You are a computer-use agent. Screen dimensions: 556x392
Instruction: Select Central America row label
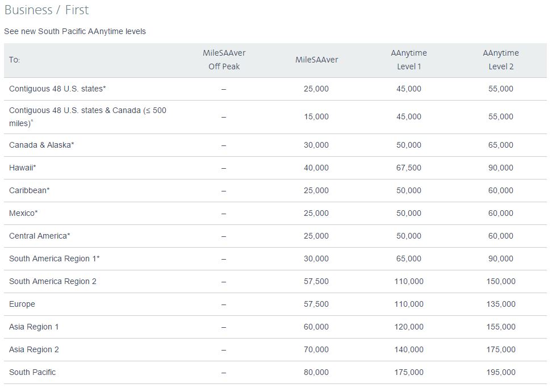coord(39,236)
